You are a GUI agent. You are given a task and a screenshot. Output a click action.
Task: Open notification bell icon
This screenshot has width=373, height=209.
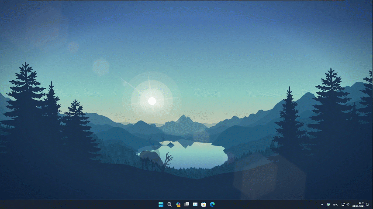tap(367, 204)
